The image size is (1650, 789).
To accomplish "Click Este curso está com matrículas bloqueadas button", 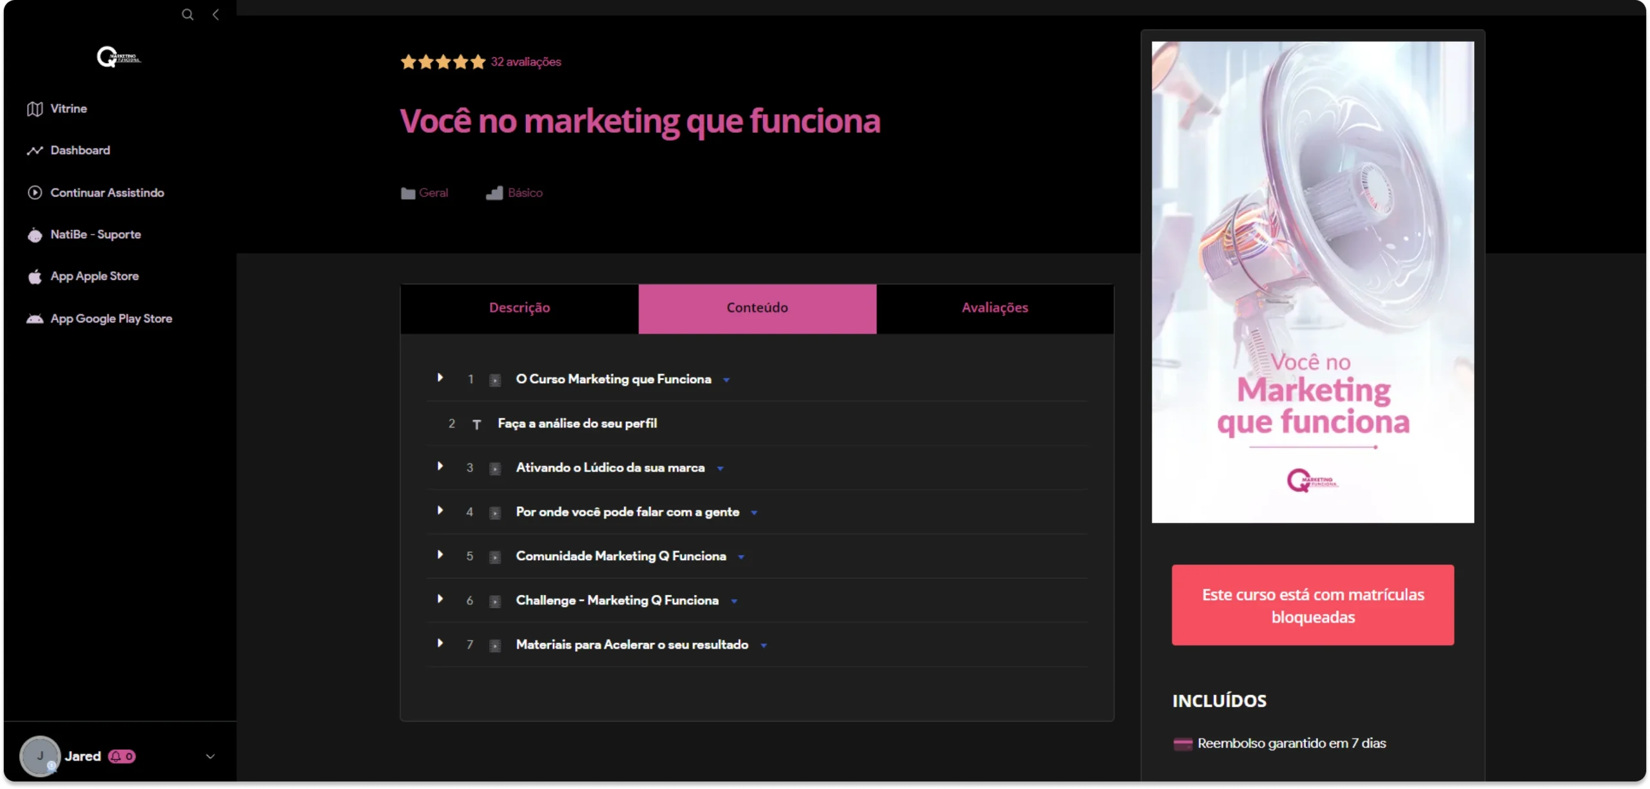I will click(x=1313, y=605).
